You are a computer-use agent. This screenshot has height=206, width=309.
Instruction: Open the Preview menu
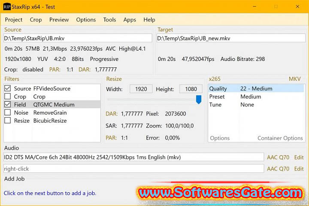click(59, 20)
